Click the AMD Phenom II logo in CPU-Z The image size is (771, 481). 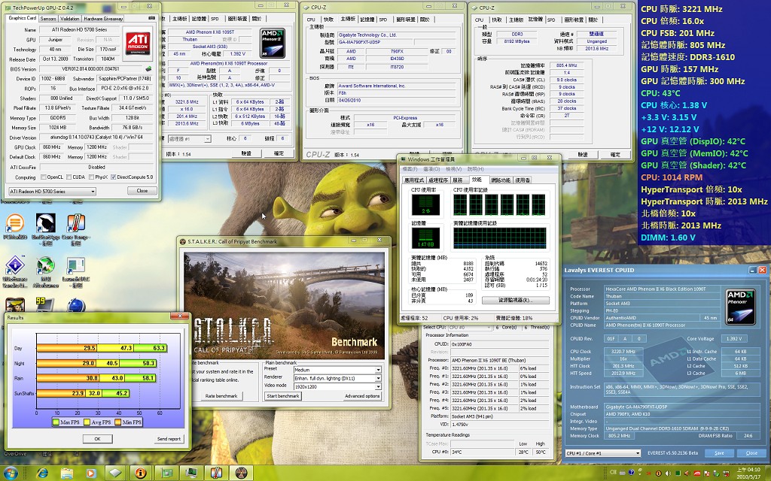pyautogui.click(x=273, y=44)
